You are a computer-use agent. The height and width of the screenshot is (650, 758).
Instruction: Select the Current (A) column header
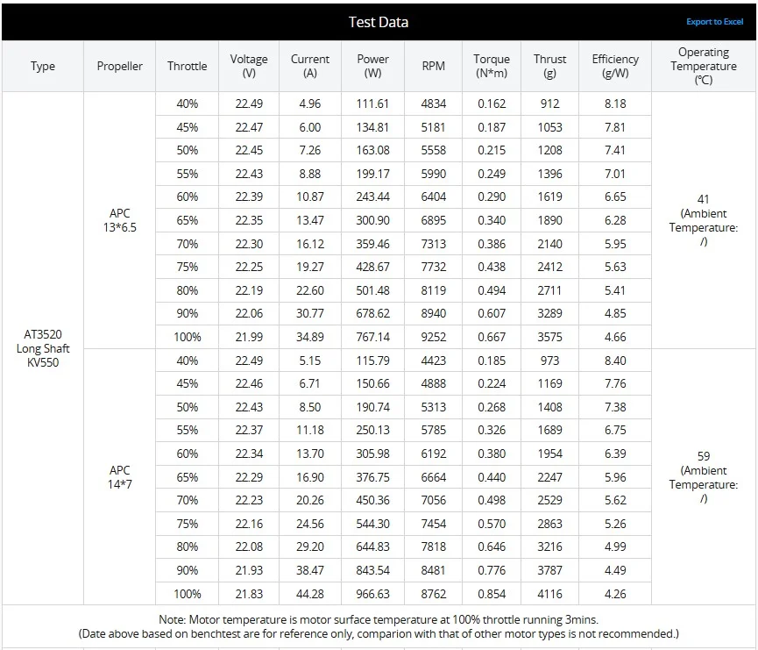coord(310,67)
